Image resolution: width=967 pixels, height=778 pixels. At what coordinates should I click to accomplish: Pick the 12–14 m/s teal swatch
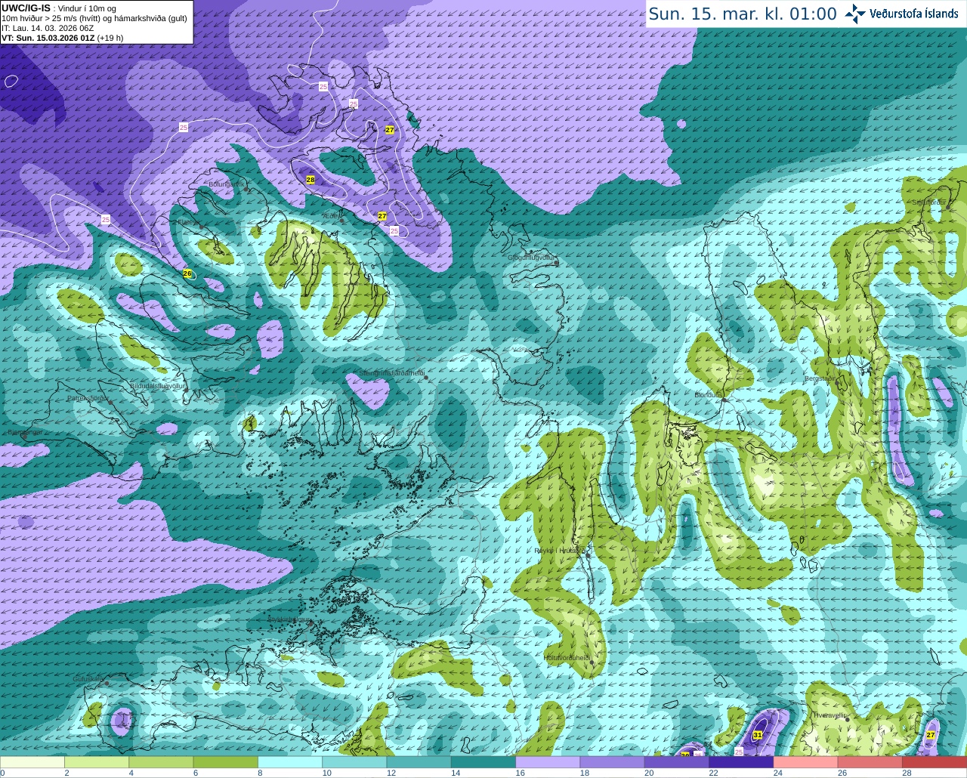click(x=419, y=762)
